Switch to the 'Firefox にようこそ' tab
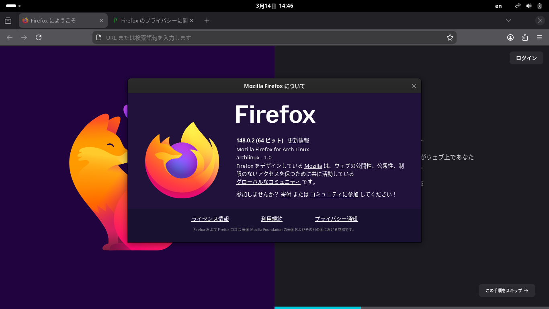Viewport: 549px width, 309px height. click(x=63, y=21)
